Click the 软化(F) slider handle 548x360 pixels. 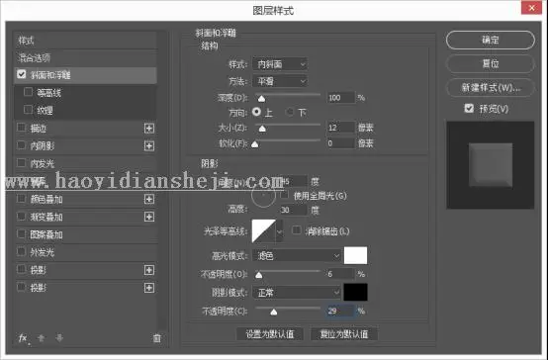[255, 144]
